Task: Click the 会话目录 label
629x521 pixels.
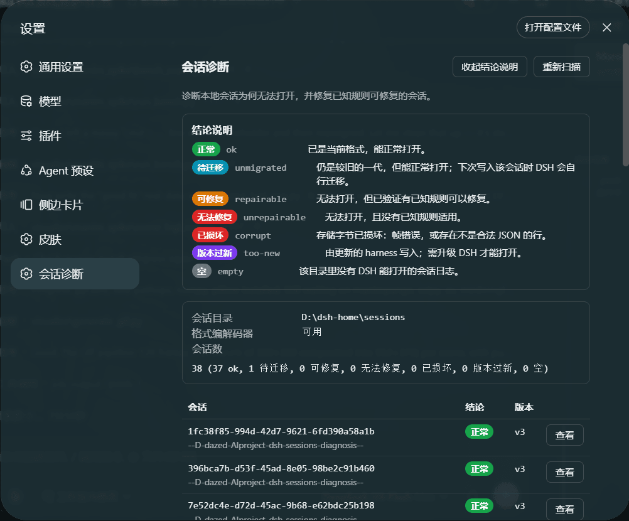Action: (x=212, y=318)
